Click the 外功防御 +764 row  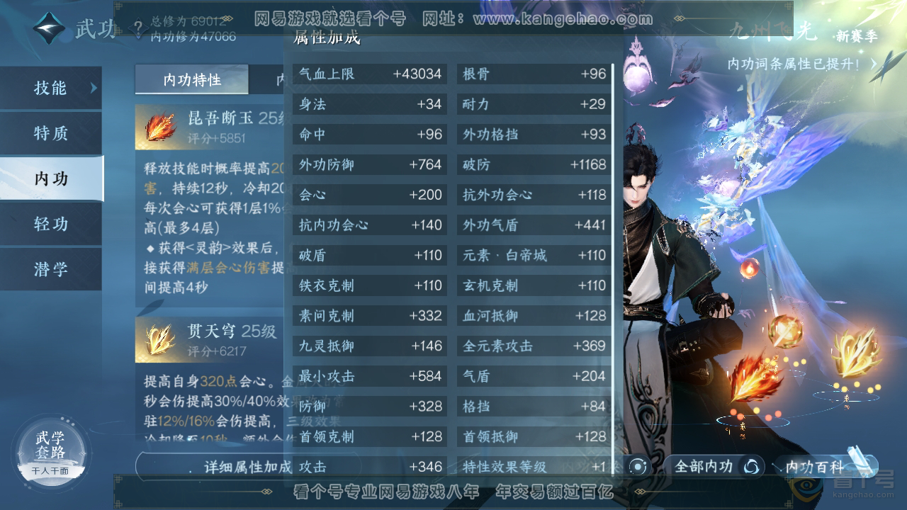click(x=370, y=164)
